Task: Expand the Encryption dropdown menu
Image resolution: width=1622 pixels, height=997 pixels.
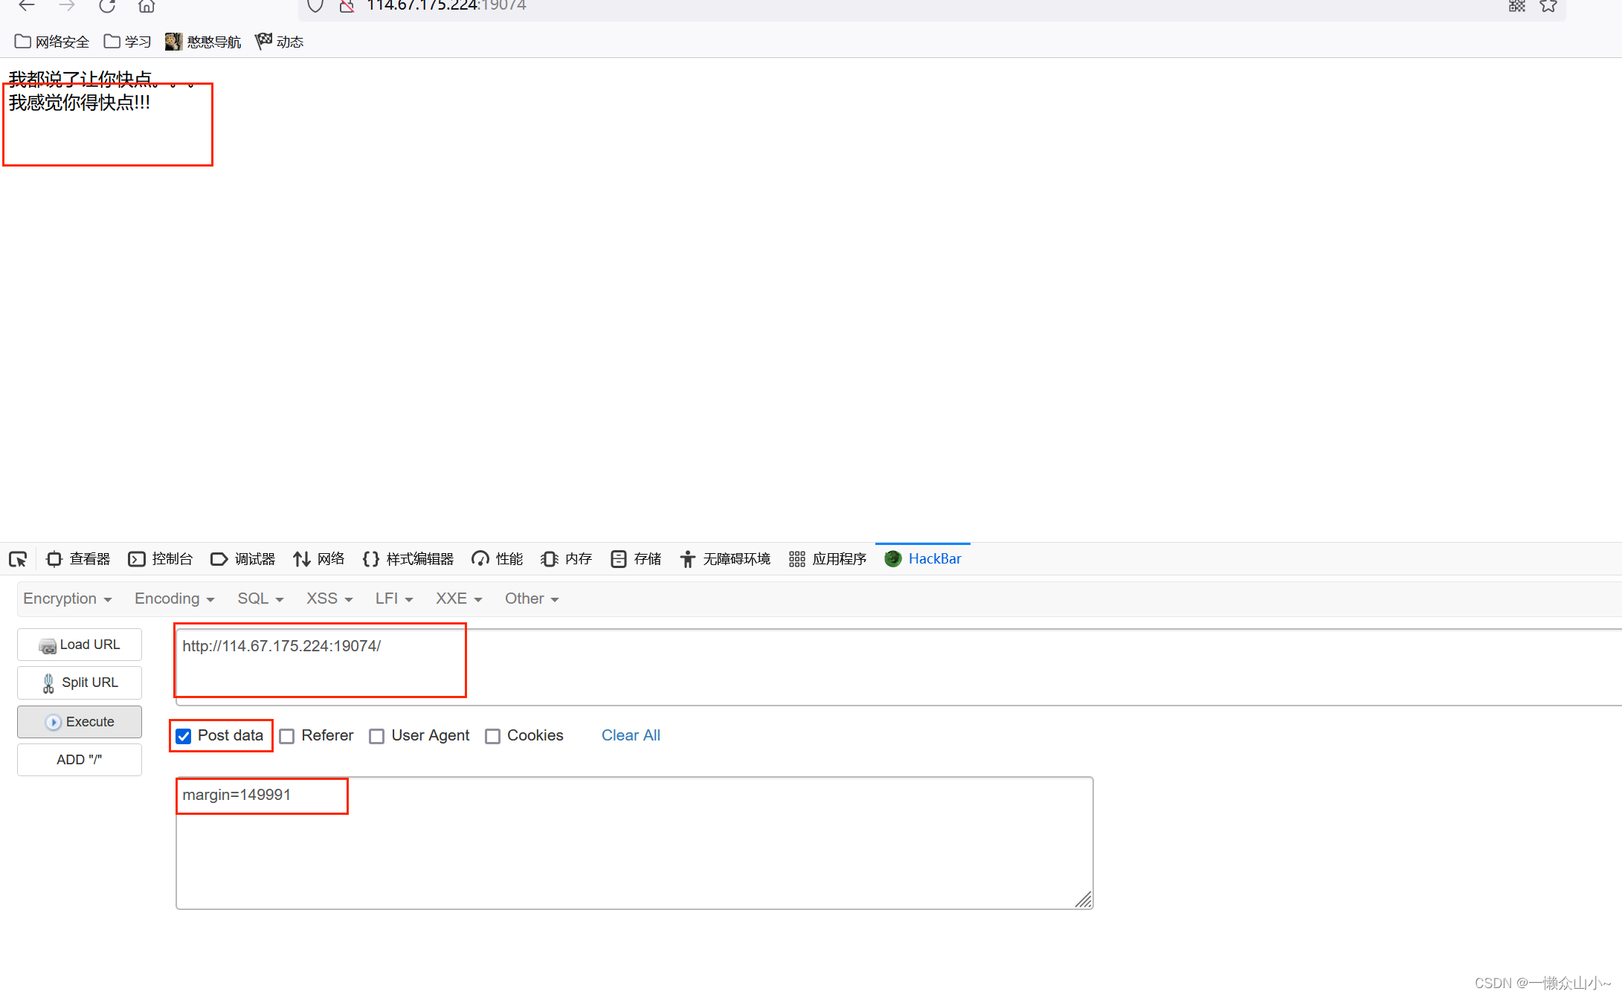Action: coord(67,598)
